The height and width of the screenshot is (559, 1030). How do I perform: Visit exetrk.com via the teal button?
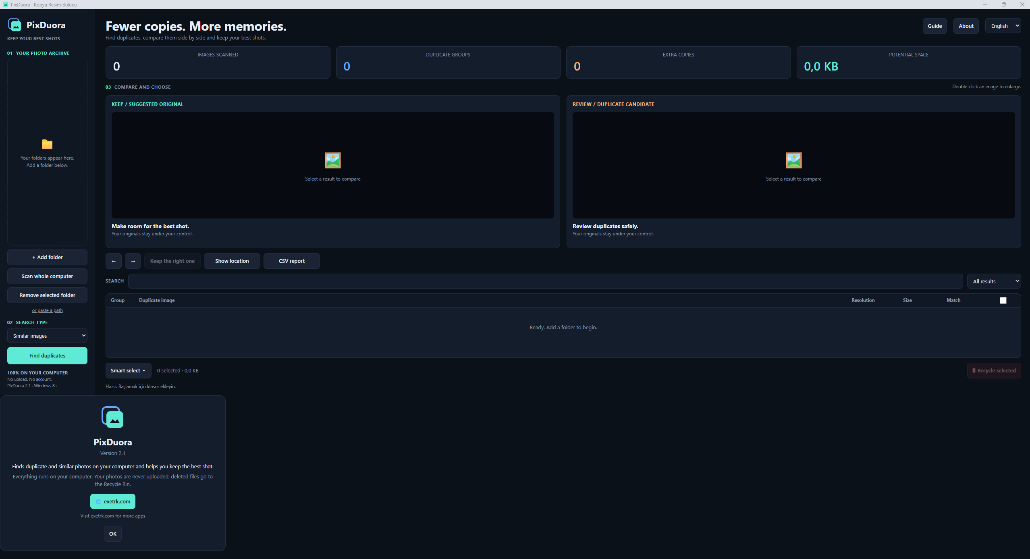tap(113, 501)
